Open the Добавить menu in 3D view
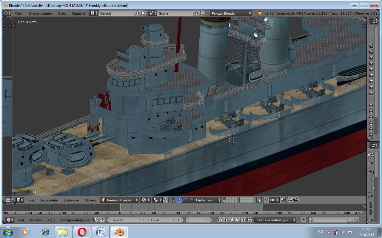Image resolution: width=382 pixels, height=238 pixels. tap(71, 200)
